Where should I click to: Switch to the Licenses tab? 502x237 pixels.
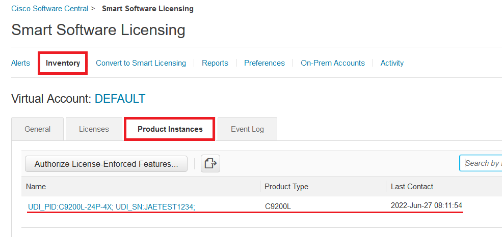[x=94, y=129]
